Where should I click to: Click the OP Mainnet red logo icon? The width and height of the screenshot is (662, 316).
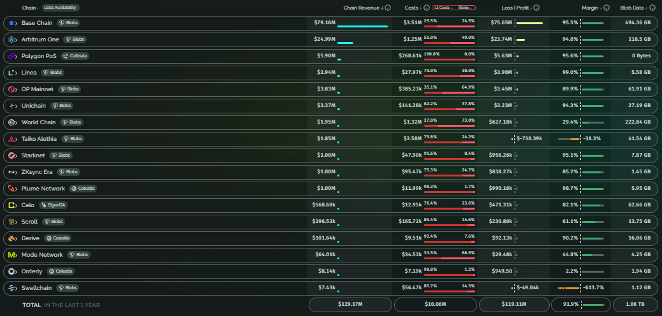point(12,89)
